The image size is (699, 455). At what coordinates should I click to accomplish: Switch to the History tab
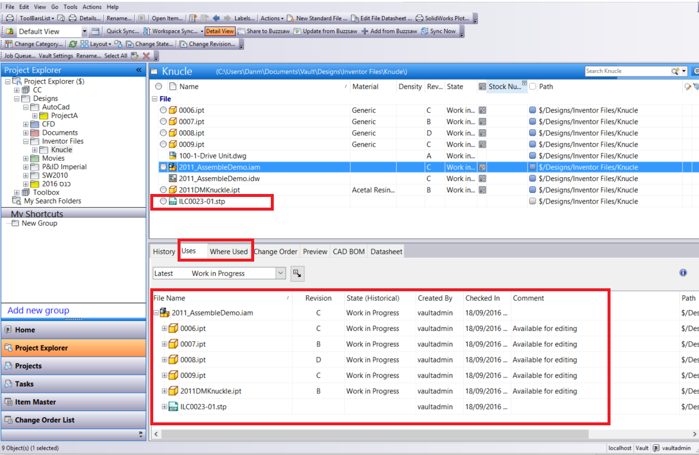(164, 252)
